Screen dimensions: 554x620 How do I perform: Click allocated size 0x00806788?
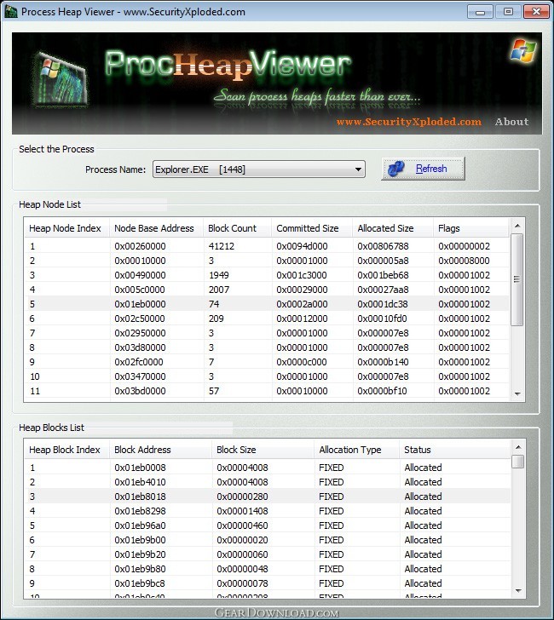[x=383, y=246]
